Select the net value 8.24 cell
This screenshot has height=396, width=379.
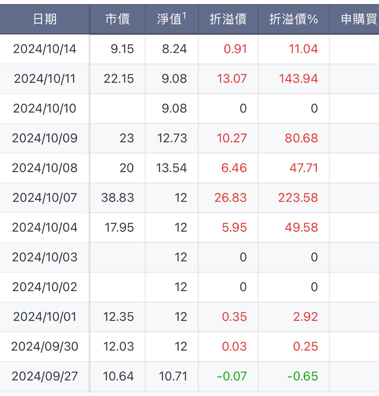pos(174,49)
